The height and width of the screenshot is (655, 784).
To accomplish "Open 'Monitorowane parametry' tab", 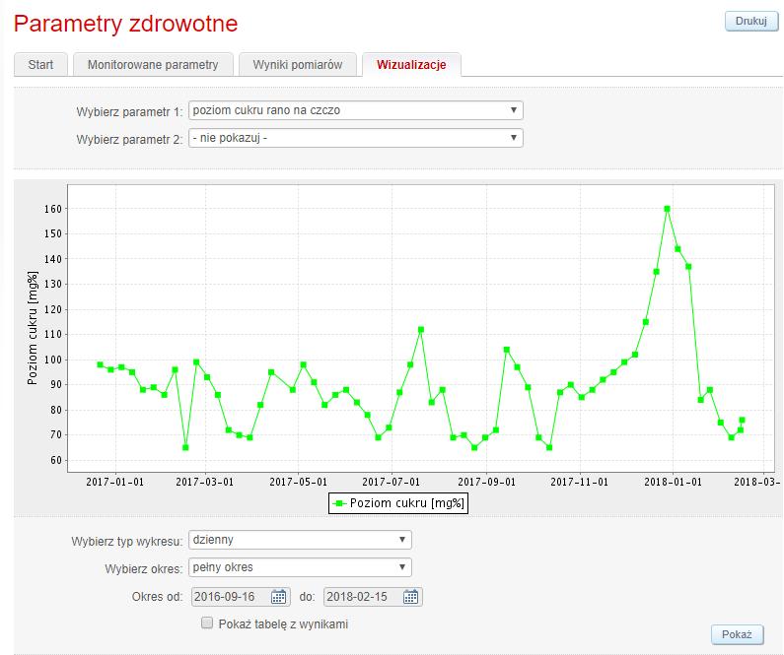I will point(153,64).
